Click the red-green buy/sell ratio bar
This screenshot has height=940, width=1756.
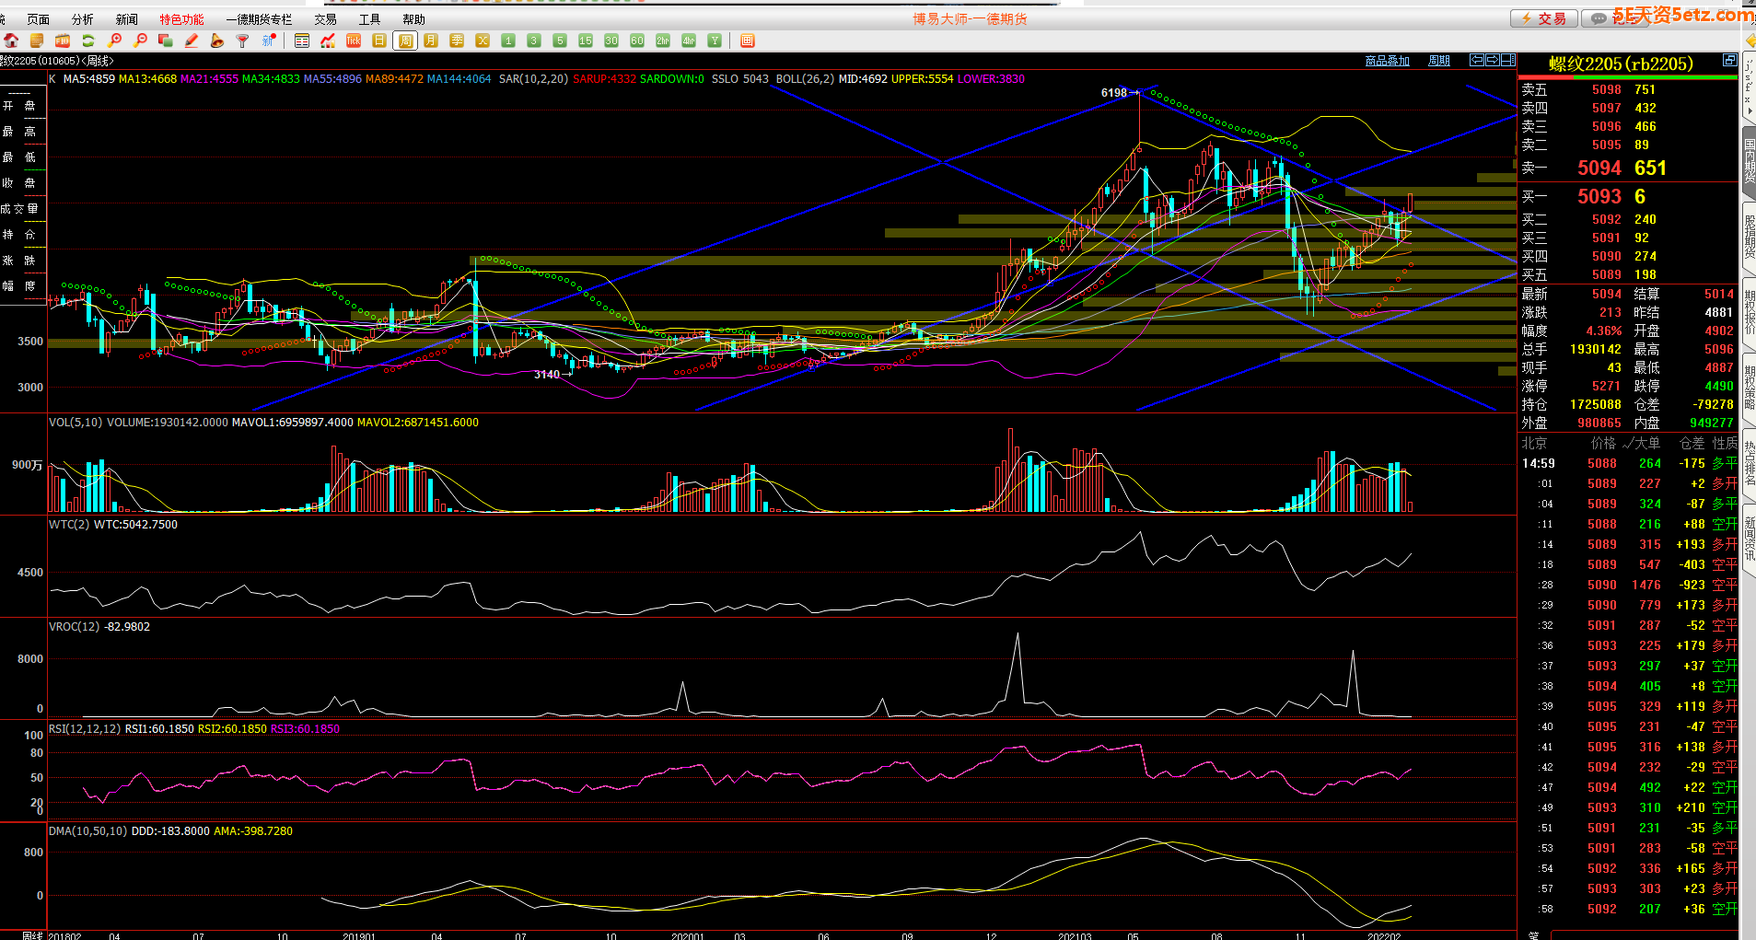coord(1627,77)
